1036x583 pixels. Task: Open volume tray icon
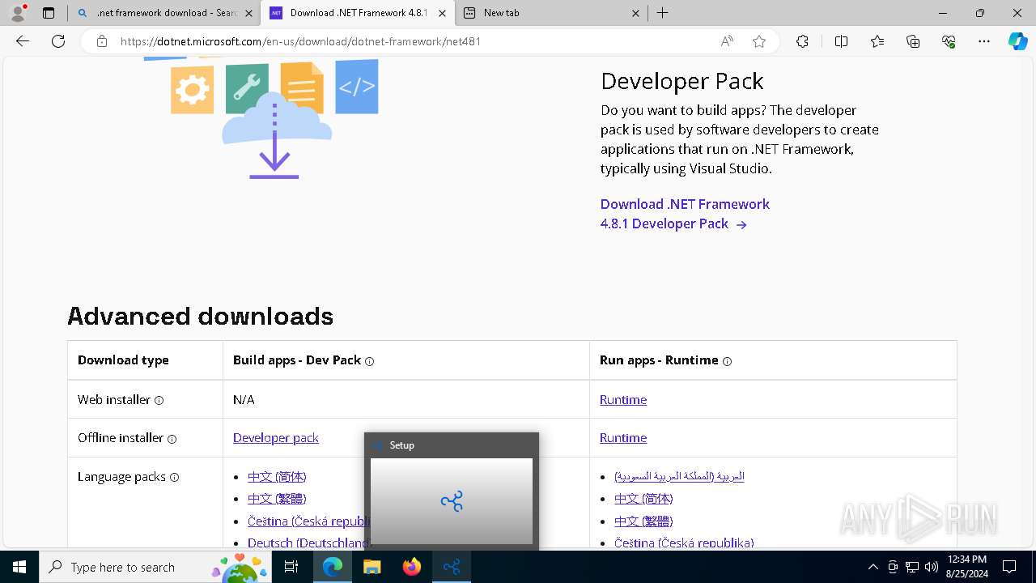click(932, 567)
